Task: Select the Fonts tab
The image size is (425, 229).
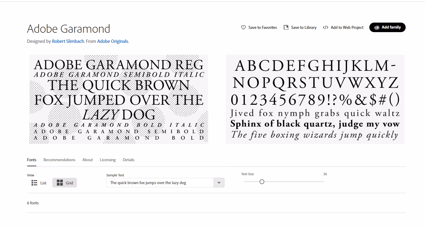Action: 32,160
